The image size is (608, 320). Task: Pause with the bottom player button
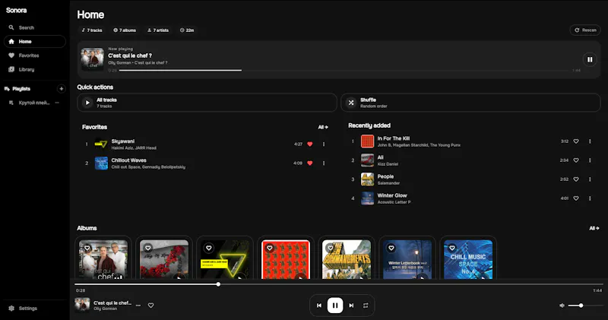pyautogui.click(x=335, y=306)
